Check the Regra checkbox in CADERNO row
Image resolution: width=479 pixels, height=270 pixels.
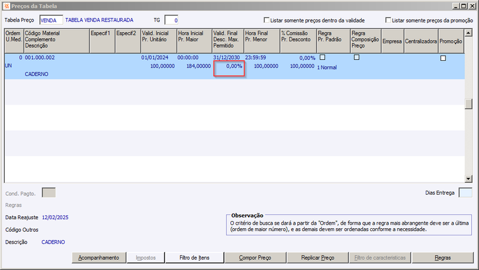(322, 57)
